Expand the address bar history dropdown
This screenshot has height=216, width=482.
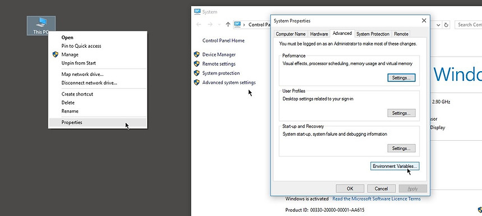pos(439,25)
